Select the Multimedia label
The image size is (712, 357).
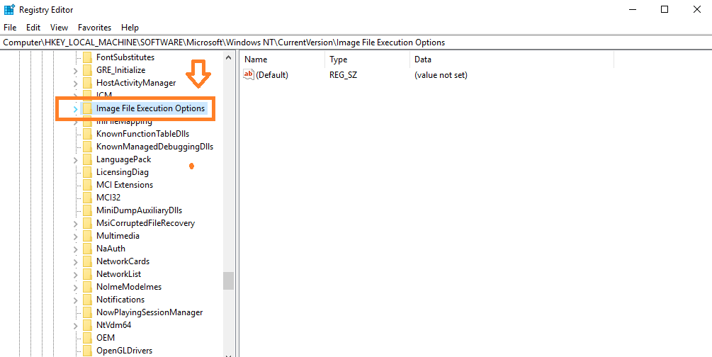pos(118,236)
